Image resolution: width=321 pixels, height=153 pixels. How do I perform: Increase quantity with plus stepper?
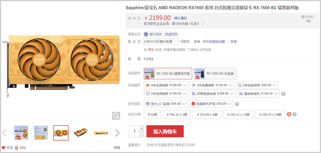click(142, 129)
